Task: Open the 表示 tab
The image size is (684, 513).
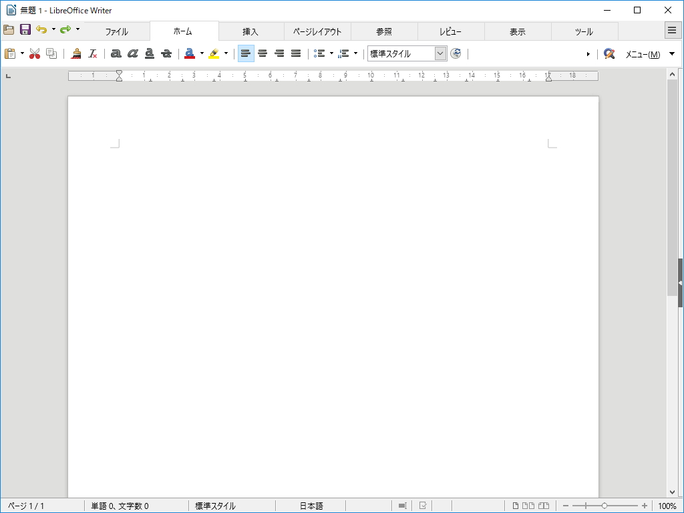Action: [x=518, y=32]
